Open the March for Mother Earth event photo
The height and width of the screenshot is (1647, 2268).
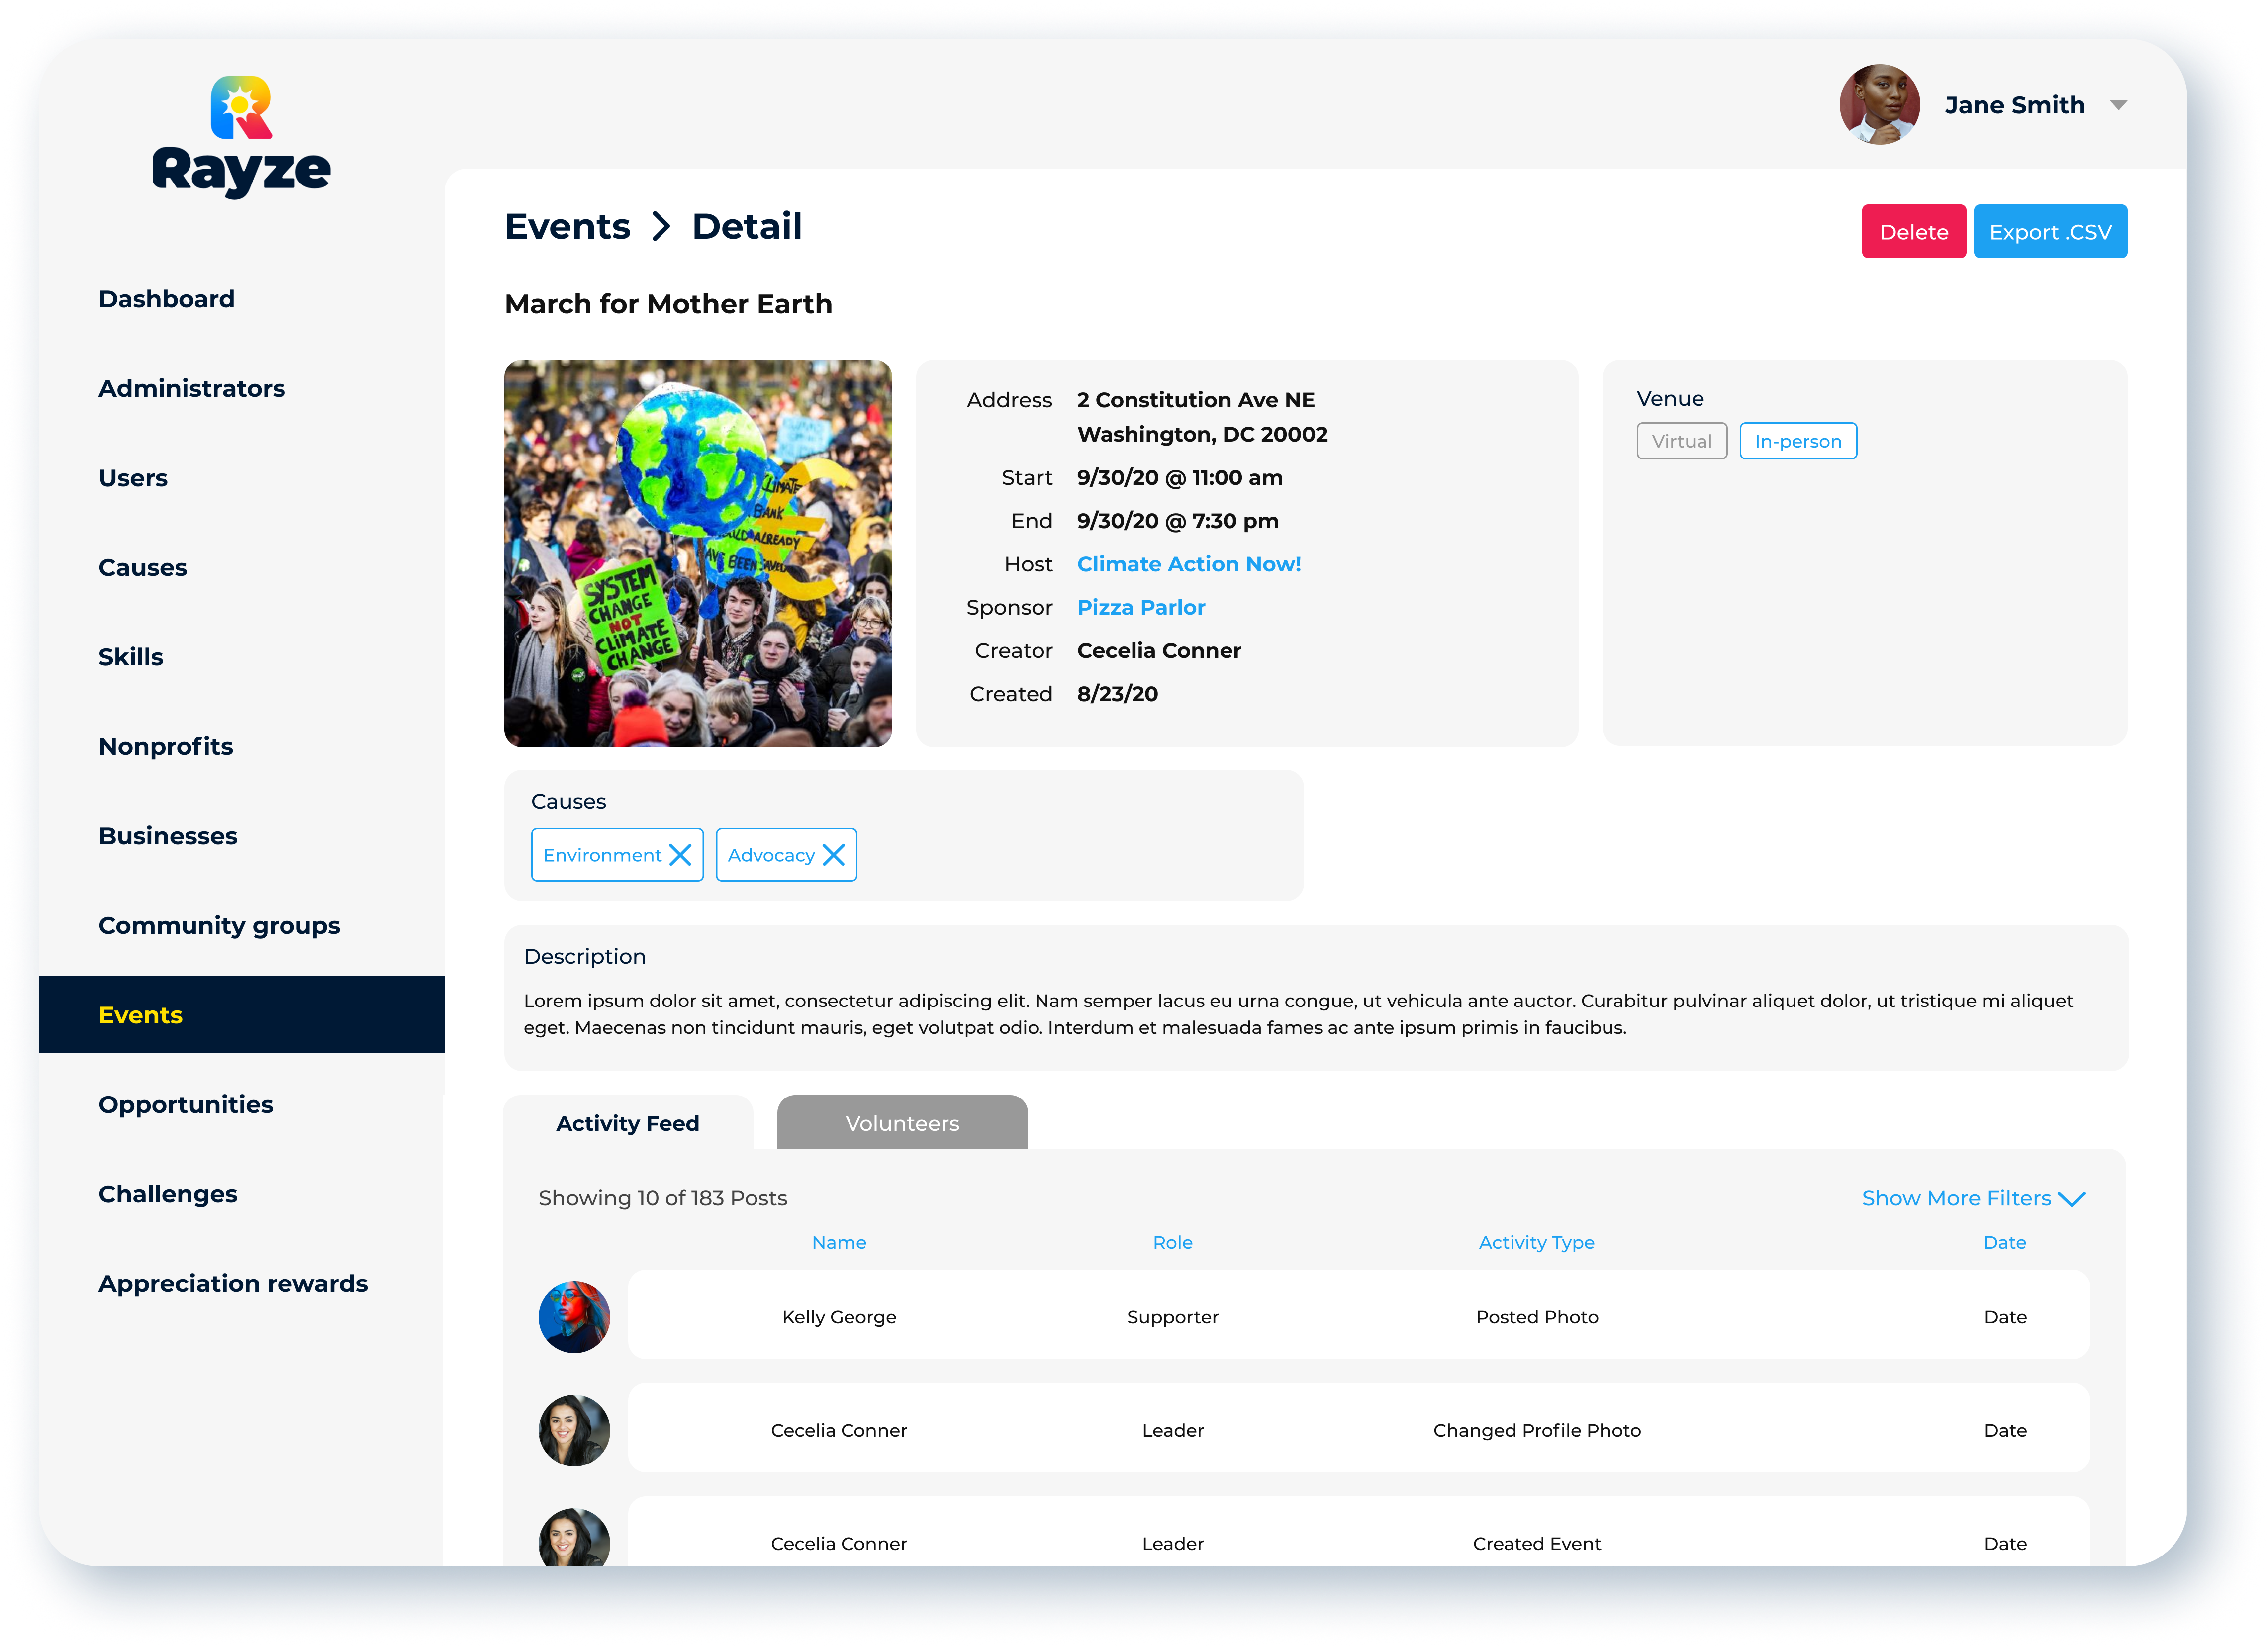pyautogui.click(x=698, y=553)
